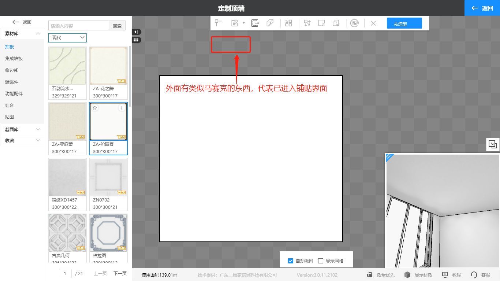Click the overlapping squares replace icon

[336, 23]
